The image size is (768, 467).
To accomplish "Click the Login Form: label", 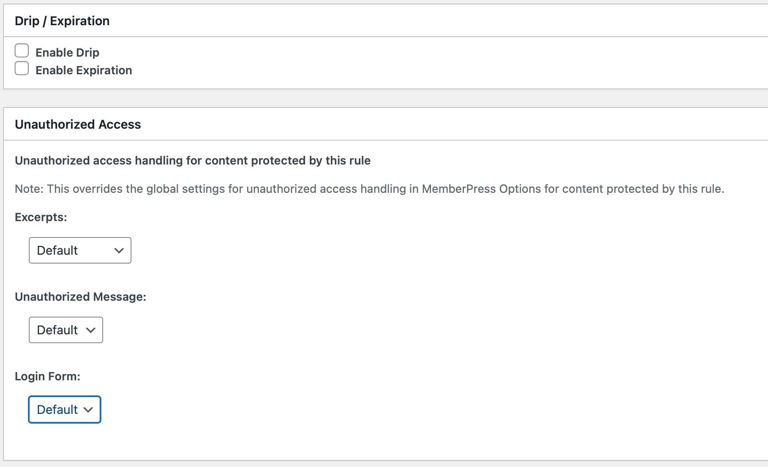I will (47, 376).
